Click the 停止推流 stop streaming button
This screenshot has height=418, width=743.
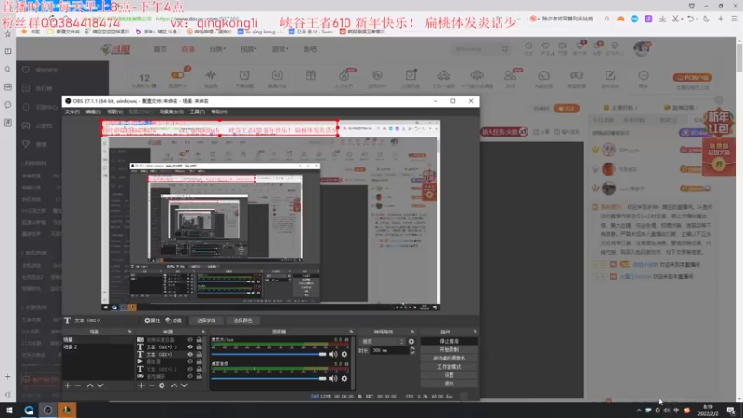pyautogui.click(x=449, y=341)
